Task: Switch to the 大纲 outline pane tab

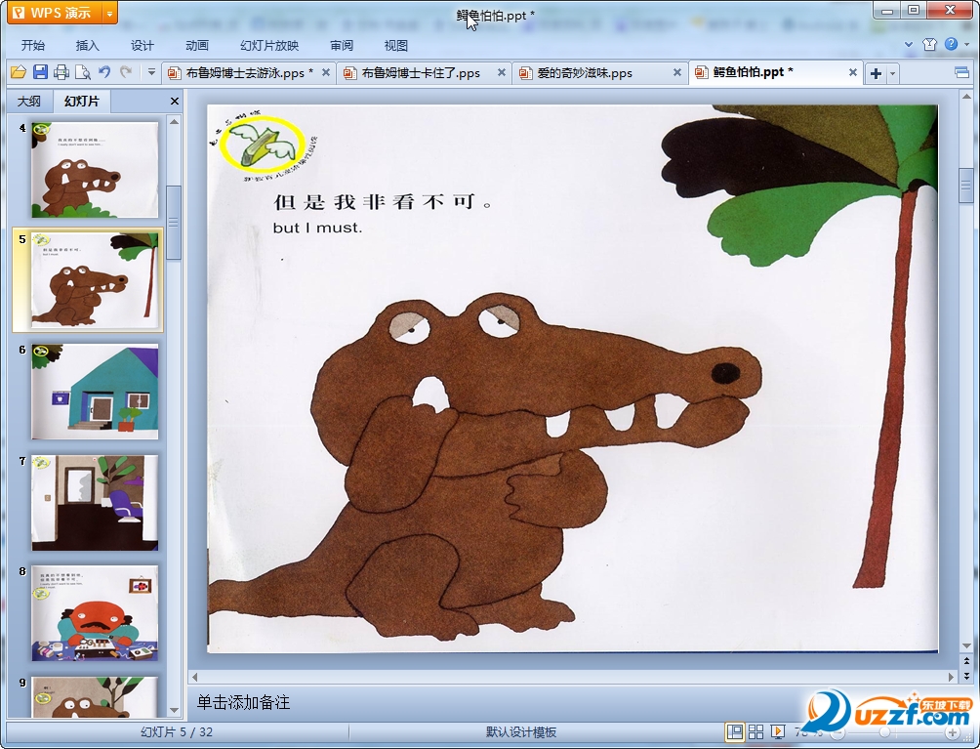Action: point(28,102)
